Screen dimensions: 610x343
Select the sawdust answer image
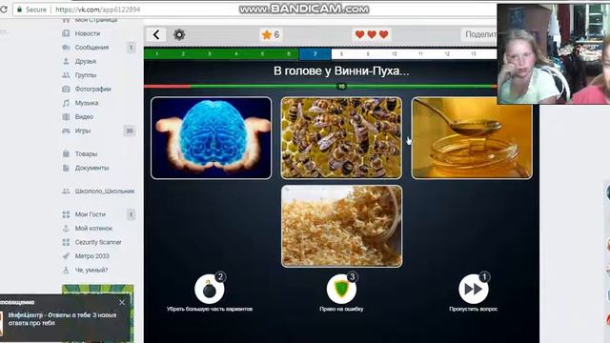point(341,227)
